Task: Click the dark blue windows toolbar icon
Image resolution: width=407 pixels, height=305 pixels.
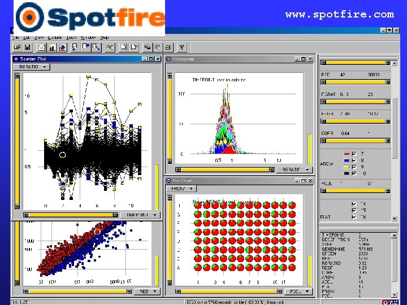Action: click(x=148, y=47)
